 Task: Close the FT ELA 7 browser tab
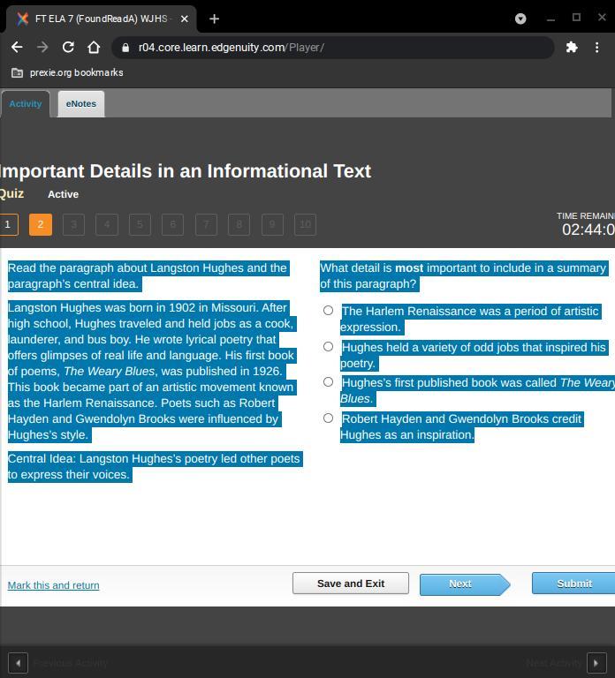pyautogui.click(x=185, y=19)
